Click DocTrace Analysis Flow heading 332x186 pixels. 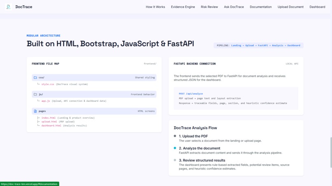(x=195, y=128)
